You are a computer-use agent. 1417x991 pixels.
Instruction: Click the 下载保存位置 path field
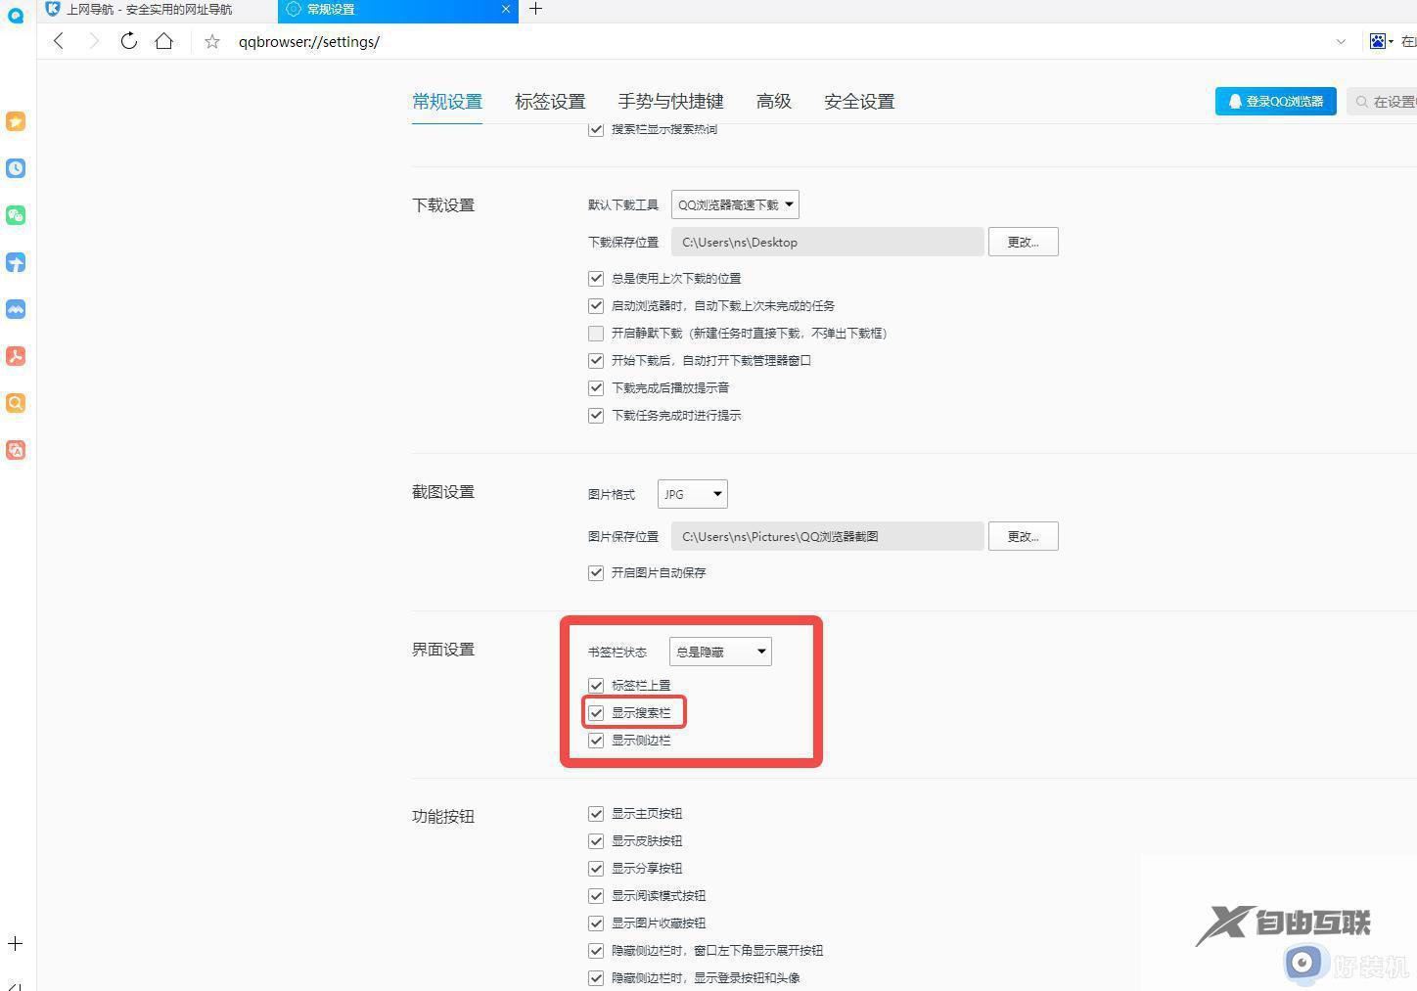pyautogui.click(x=827, y=242)
